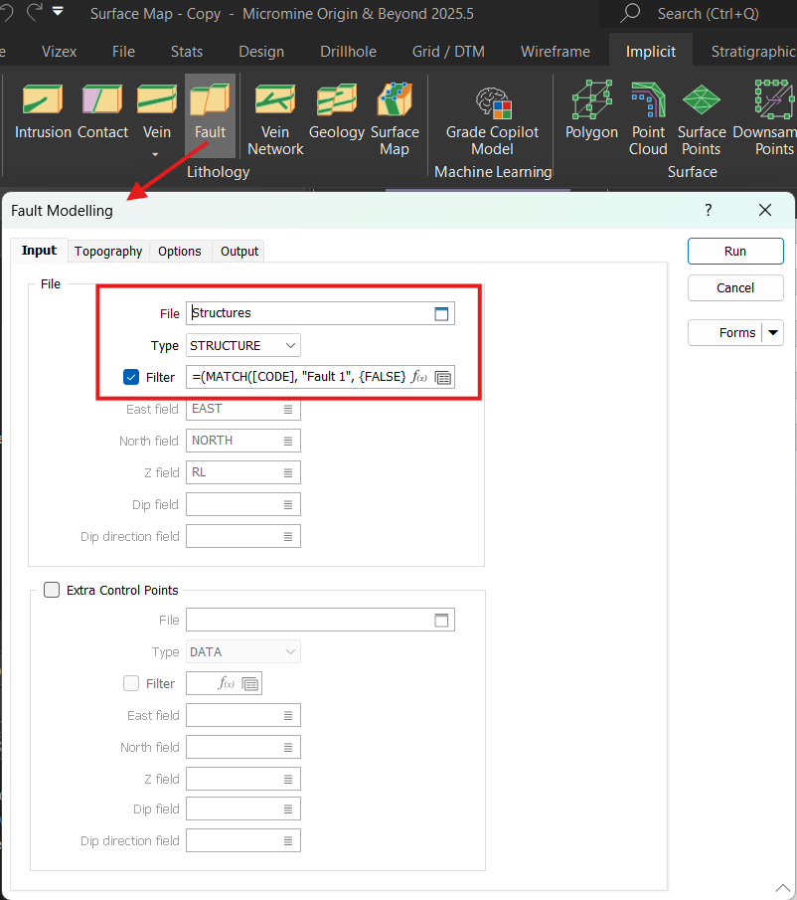Expand the Vein tool dropdown arrow
This screenshot has height=900, width=797.
click(x=156, y=154)
